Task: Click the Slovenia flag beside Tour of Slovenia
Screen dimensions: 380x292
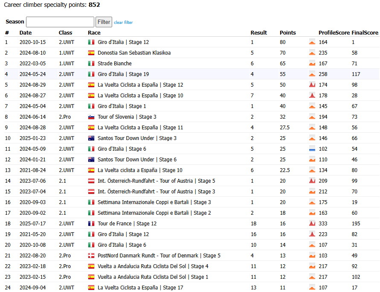Action: point(91,117)
